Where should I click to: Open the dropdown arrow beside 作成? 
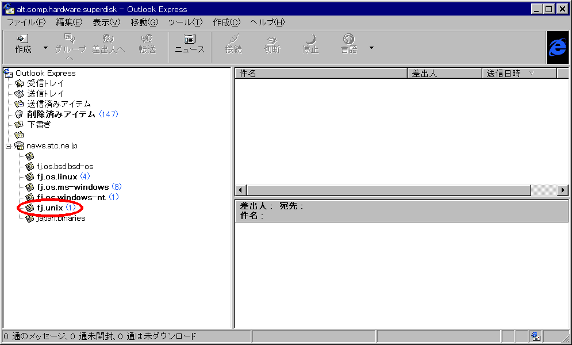point(45,48)
